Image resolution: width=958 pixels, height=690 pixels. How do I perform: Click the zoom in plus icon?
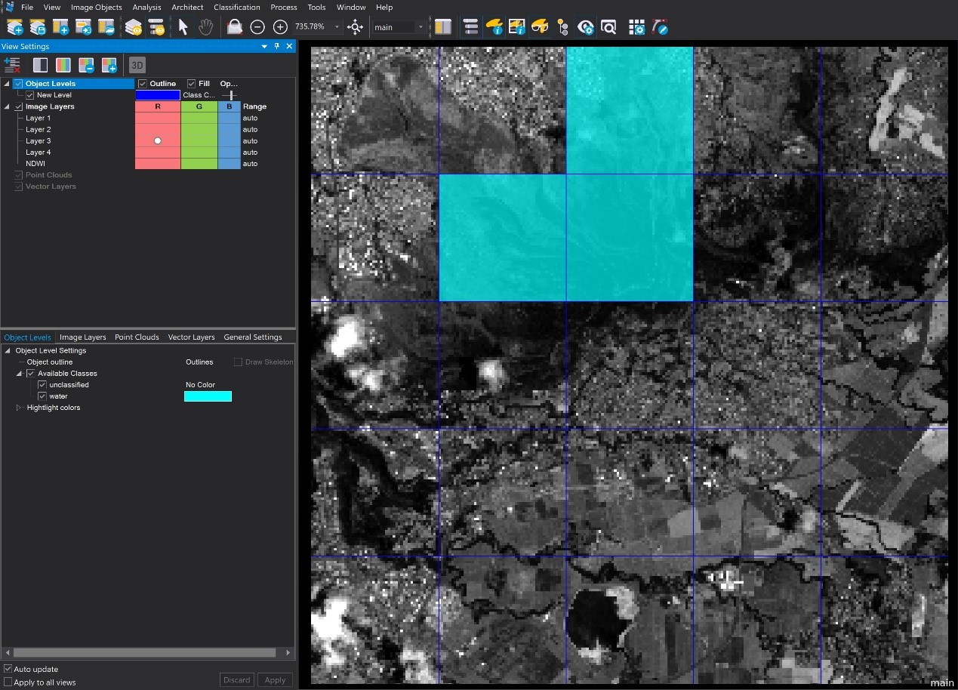(x=280, y=27)
